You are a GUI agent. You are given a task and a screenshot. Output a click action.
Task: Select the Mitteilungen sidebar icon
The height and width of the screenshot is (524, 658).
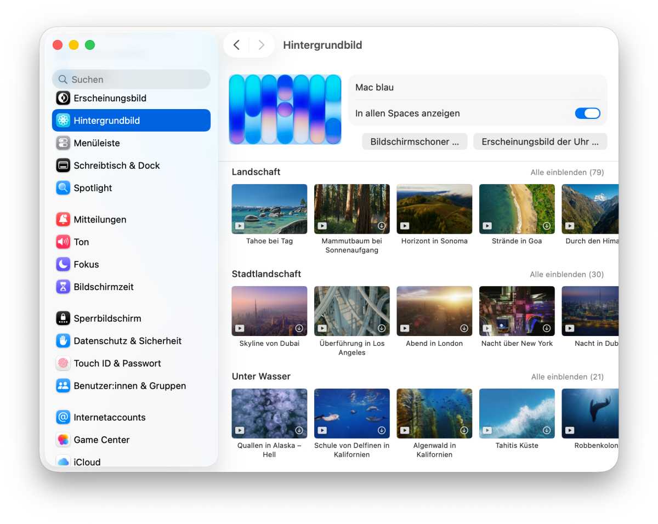pyautogui.click(x=63, y=219)
